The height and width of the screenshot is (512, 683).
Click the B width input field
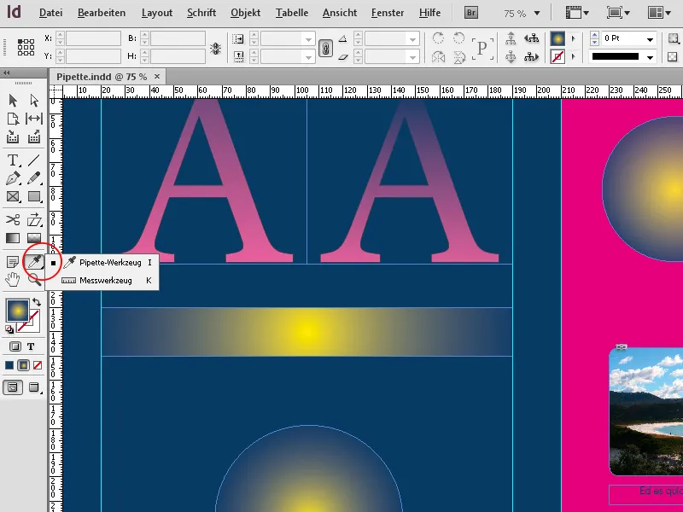click(178, 38)
